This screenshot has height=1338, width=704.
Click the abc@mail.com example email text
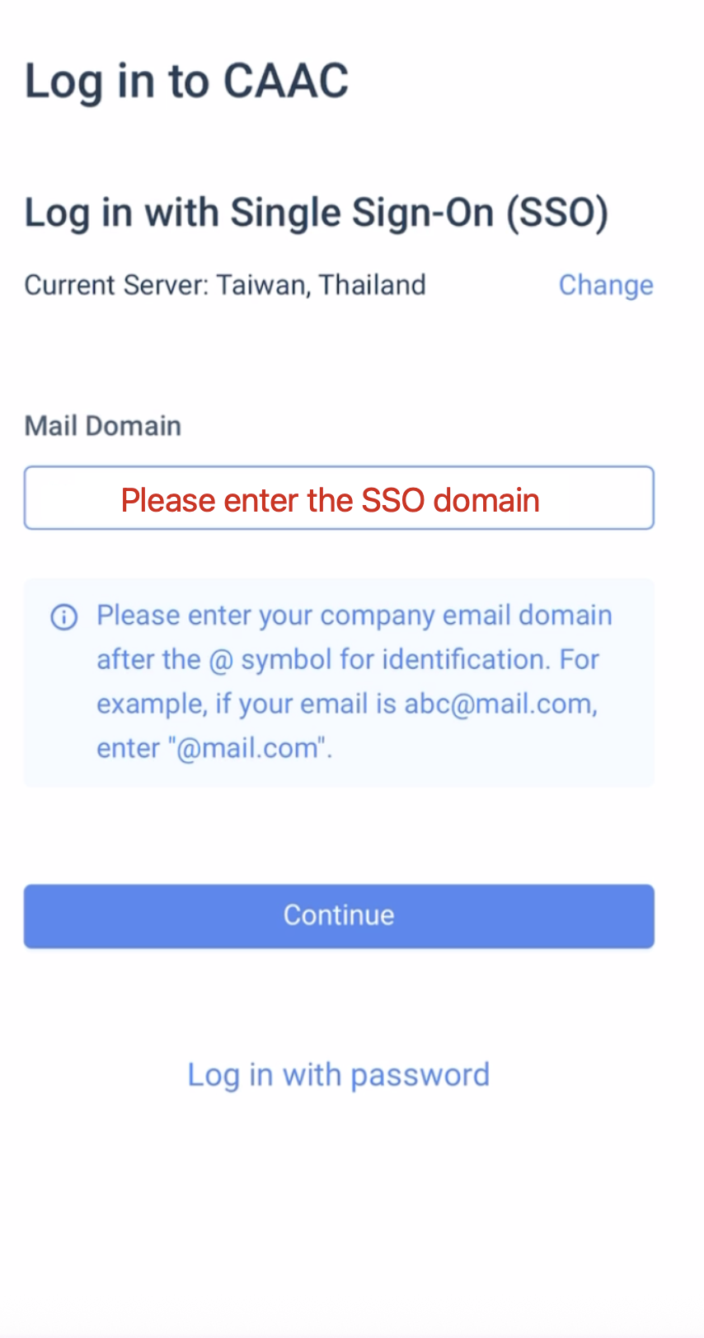500,704
